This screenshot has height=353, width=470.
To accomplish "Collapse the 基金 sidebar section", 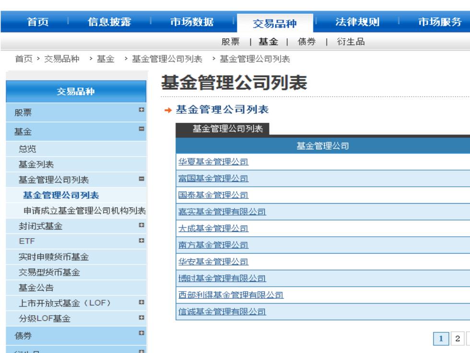I will point(141,129).
